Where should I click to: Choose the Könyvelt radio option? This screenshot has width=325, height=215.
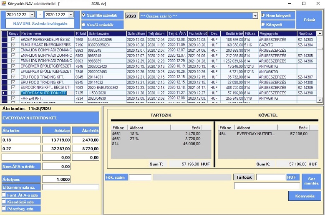pyautogui.click(x=263, y=25)
